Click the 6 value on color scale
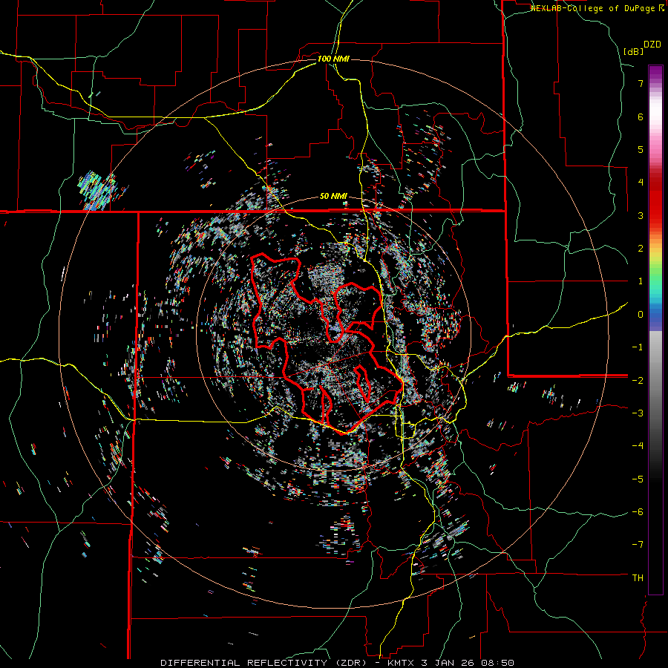The image size is (668, 668). coord(641,117)
